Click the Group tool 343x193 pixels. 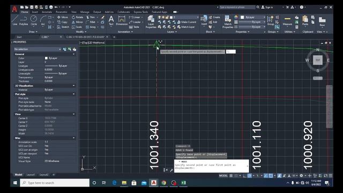(271, 20)
